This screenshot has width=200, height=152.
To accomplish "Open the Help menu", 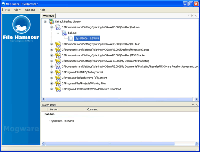I will point(42,10).
